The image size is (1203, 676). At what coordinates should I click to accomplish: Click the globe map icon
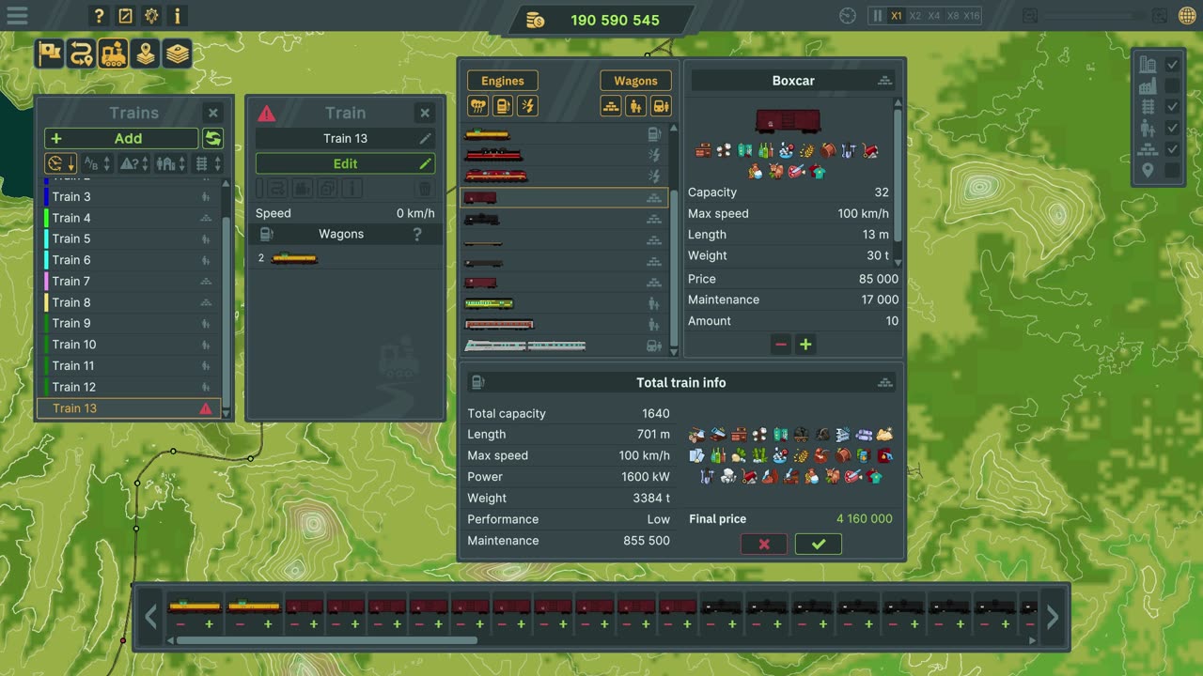pos(1185,16)
